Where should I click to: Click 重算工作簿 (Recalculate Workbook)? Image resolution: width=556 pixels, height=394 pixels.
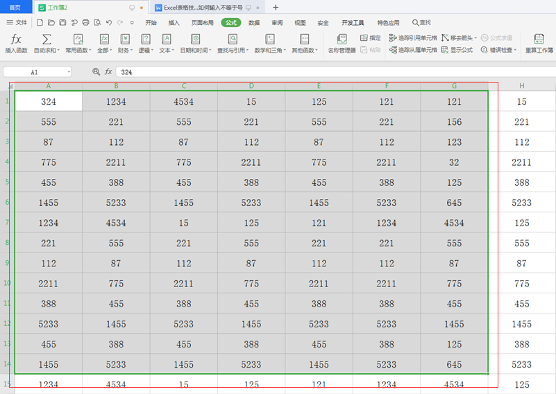click(539, 43)
